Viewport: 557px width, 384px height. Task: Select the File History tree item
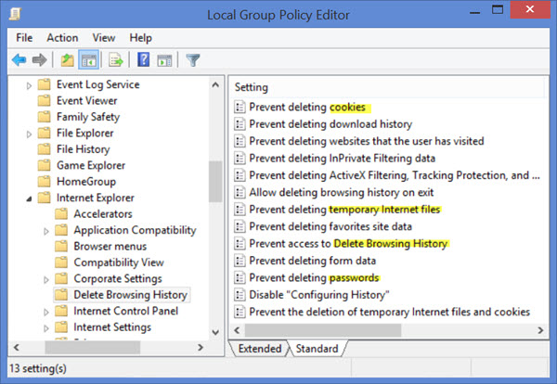(84, 149)
